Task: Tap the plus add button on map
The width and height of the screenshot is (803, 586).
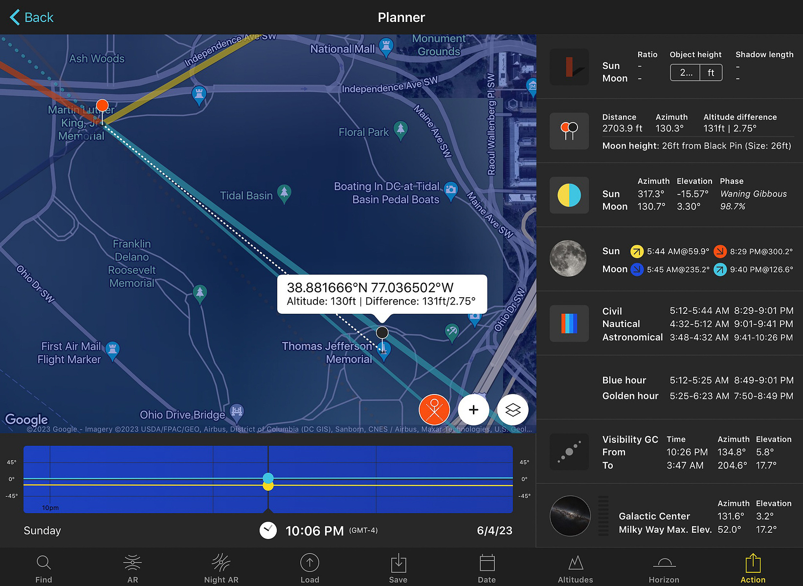Action: click(x=473, y=410)
